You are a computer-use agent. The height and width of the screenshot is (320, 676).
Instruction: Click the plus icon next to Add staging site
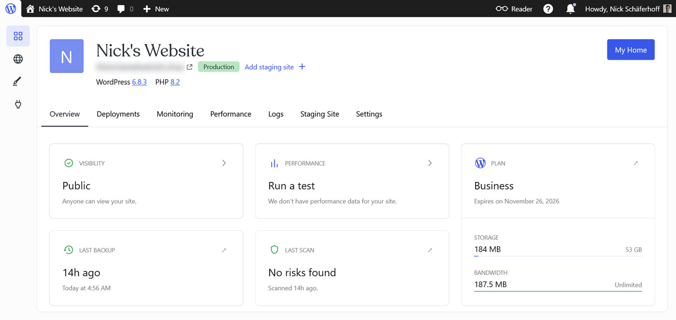click(302, 67)
